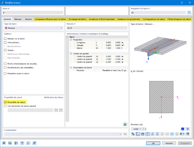Click the dimensions display icon in section toolbar
Screen dimensions: 194x147
[143, 134]
